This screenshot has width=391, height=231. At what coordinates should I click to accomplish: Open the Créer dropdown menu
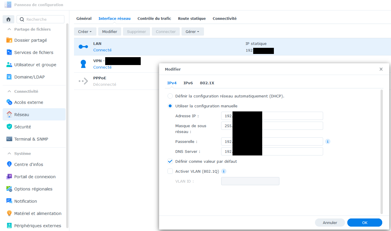[x=85, y=32]
